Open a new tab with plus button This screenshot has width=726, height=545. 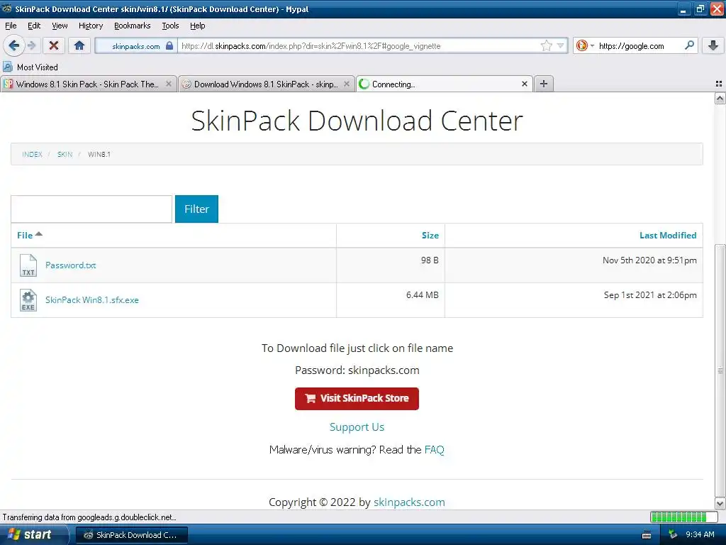(544, 84)
